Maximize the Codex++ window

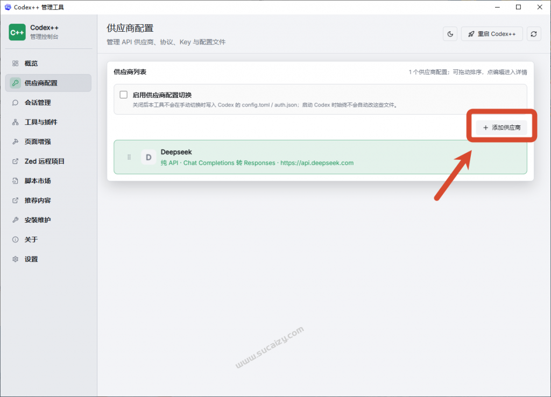[x=518, y=7]
